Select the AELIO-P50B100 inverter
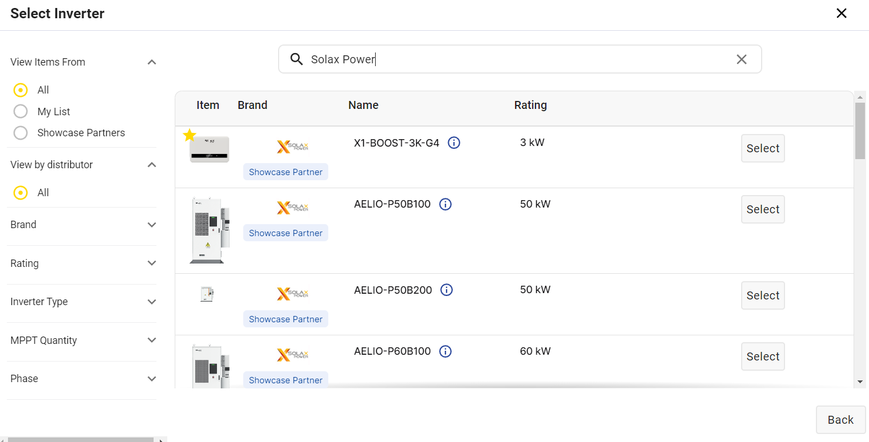 tap(763, 209)
